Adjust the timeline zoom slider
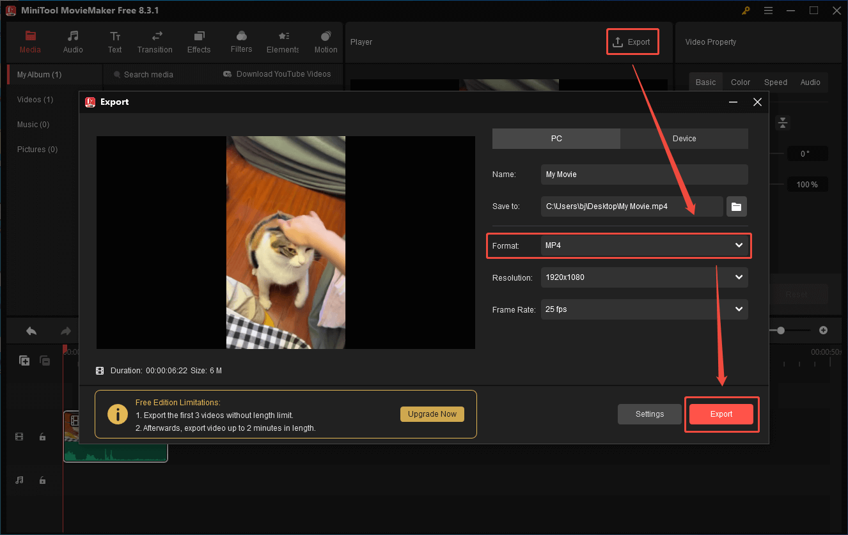 [x=781, y=330]
